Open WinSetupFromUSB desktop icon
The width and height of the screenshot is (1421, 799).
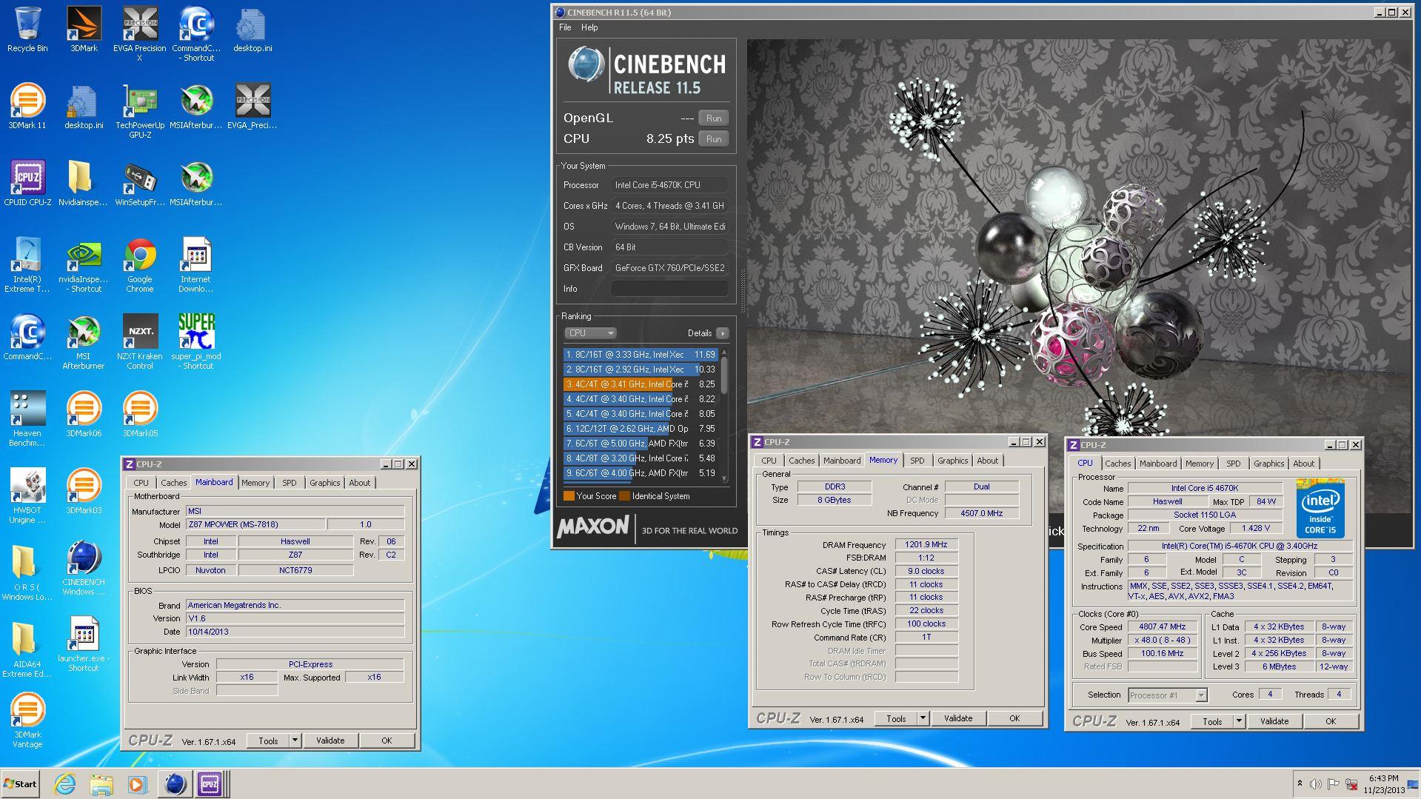click(140, 184)
